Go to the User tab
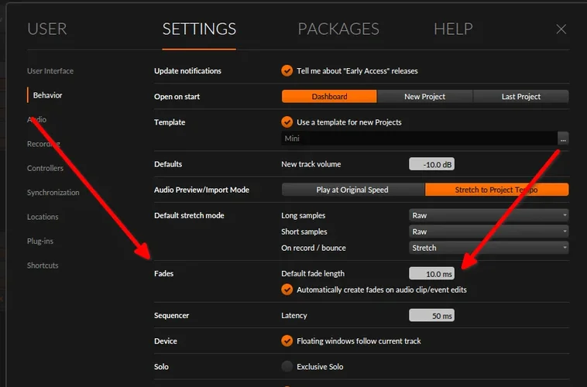 [x=47, y=29]
